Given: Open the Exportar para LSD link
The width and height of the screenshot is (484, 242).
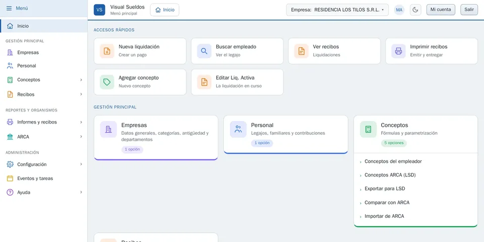Looking at the screenshot, I should [385, 189].
